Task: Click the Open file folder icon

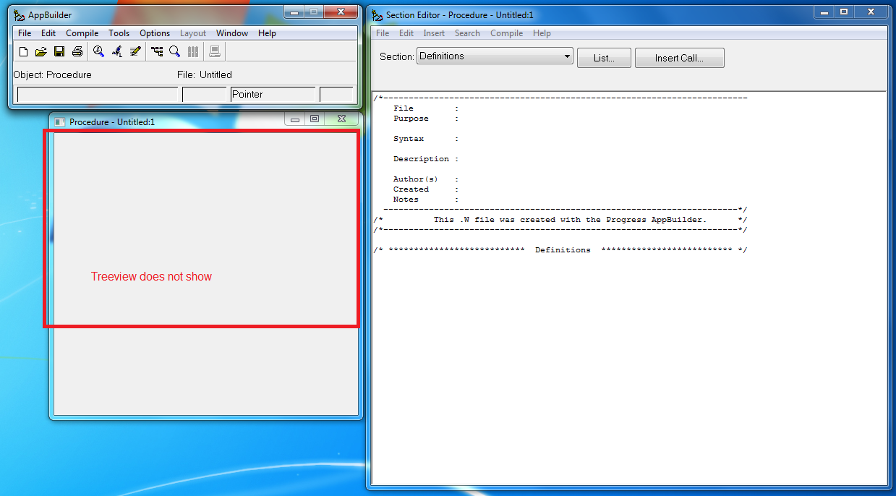Action: 41,51
